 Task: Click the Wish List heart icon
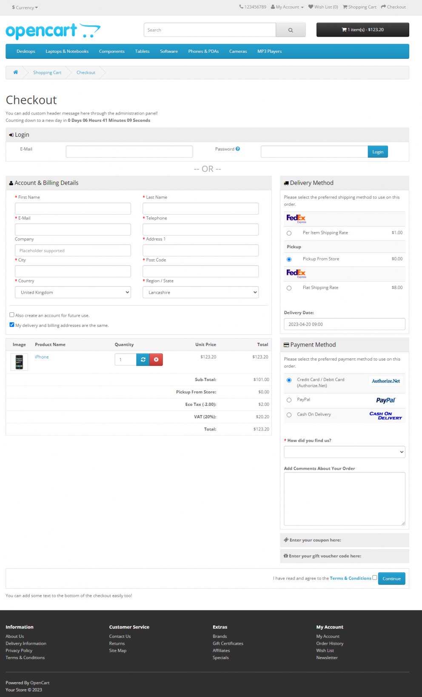(x=311, y=7)
